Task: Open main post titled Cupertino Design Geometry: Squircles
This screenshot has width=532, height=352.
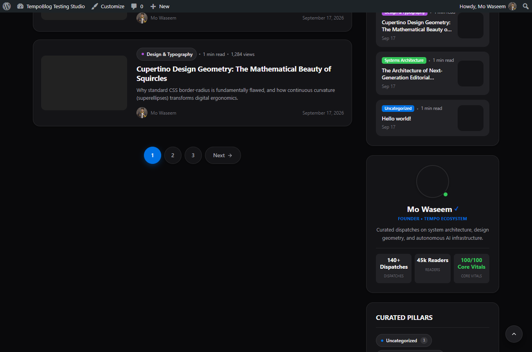Action: point(234,74)
